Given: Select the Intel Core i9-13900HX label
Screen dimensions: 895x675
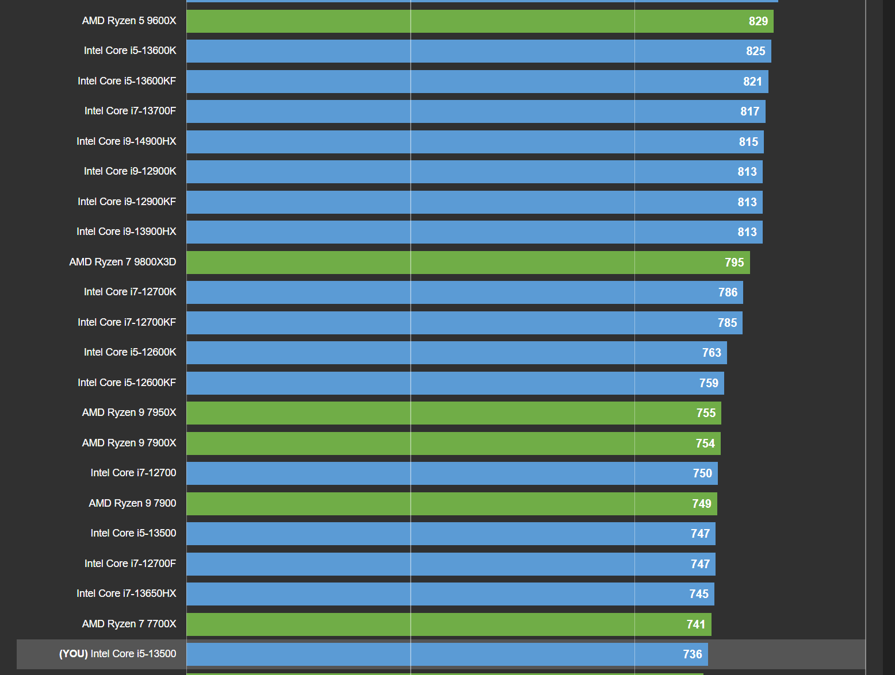Looking at the screenshot, I should click(126, 232).
